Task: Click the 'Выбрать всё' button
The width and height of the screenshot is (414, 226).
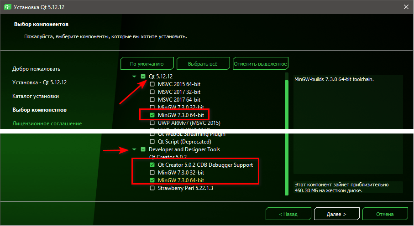Action: [203, 63]
